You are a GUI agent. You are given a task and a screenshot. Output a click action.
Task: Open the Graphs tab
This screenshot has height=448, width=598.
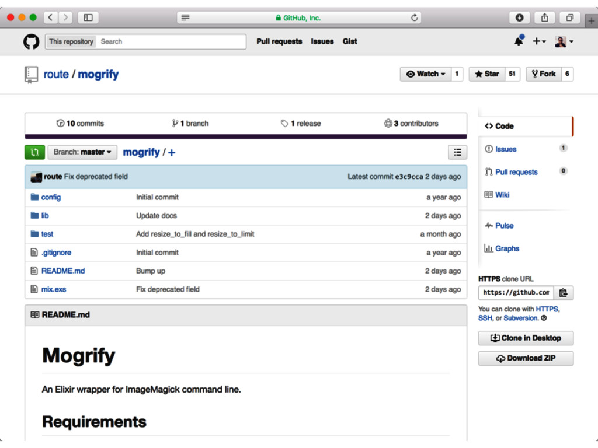tap(507, 249)
